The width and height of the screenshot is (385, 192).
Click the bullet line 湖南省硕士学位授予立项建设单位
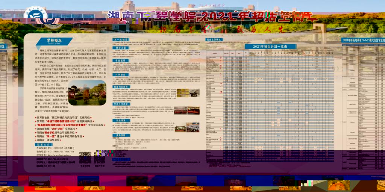56,132
